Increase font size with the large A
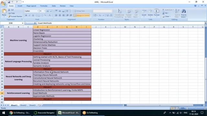This screenshot has height=116, width=207. click(48, 11)
